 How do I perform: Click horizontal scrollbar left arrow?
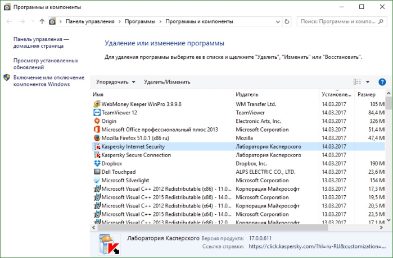point(94,228)
